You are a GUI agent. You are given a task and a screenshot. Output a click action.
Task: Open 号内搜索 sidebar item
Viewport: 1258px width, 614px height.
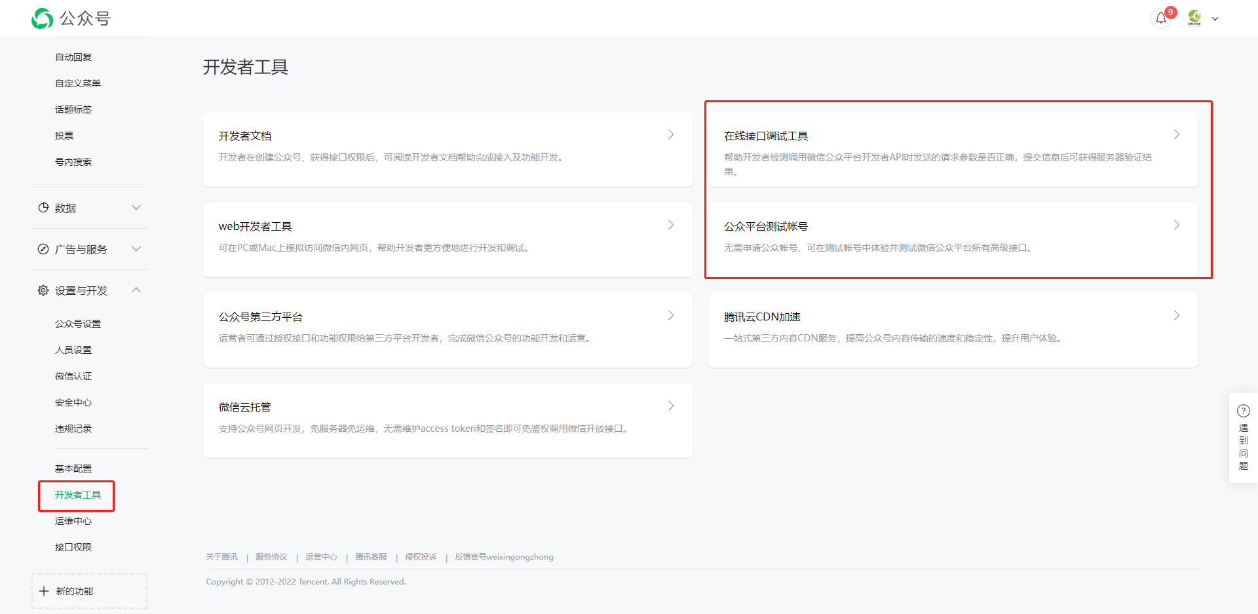click(x=73, y=162)
